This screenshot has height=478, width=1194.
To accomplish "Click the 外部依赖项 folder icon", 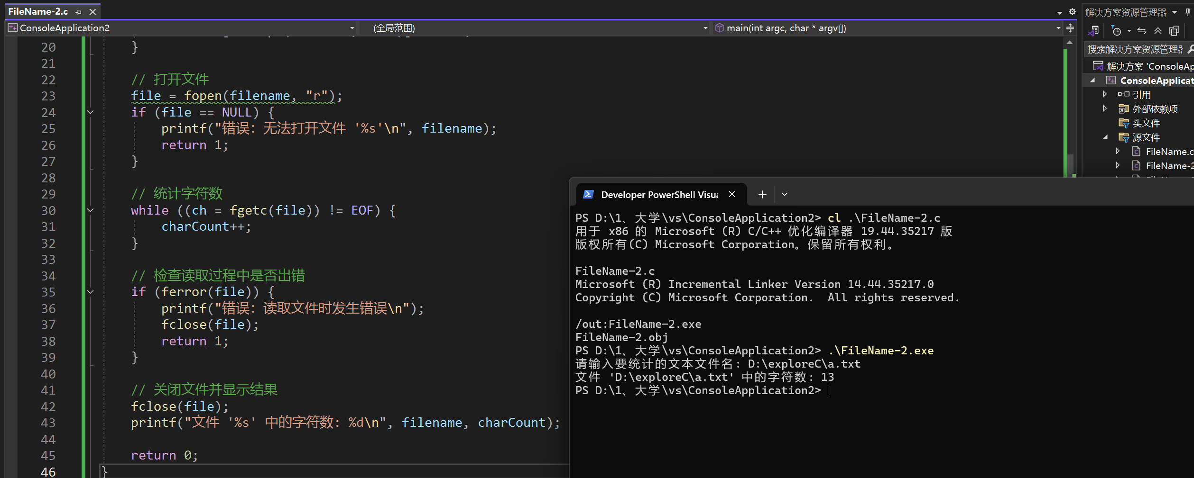I will 1123,109.
